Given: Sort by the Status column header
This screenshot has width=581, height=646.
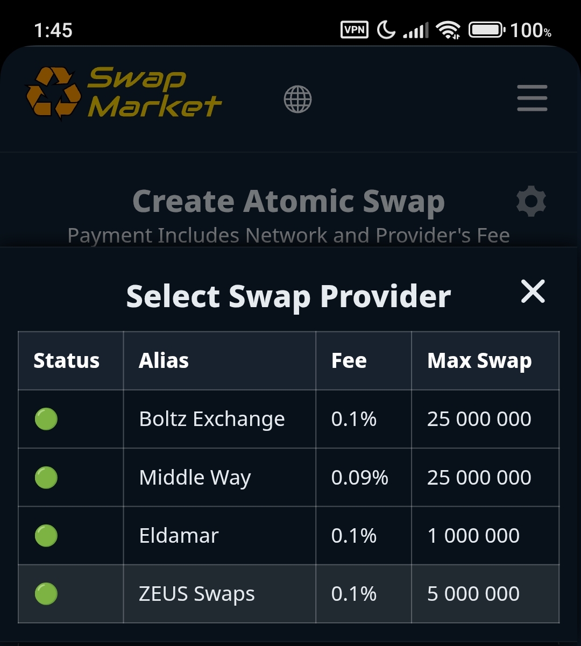Looking at the screenshot, I should [67, 360].
